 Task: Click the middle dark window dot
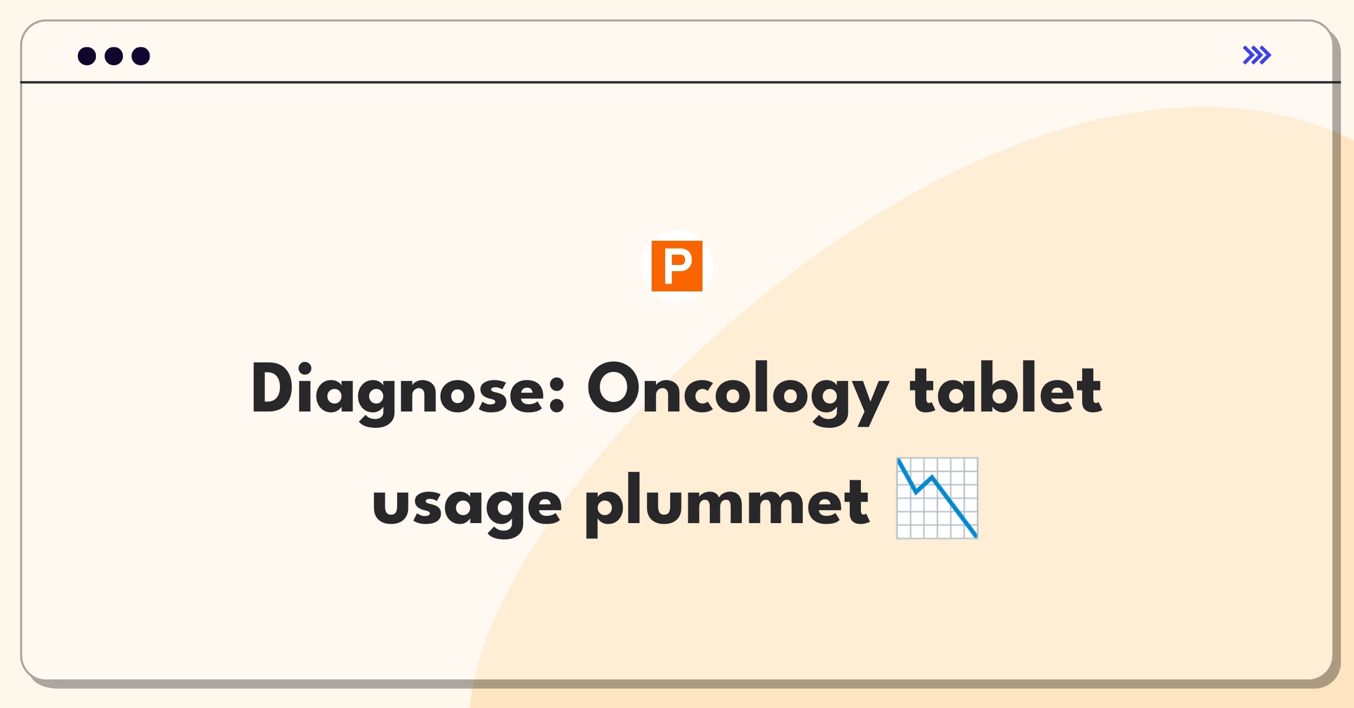tap(114, 56)
